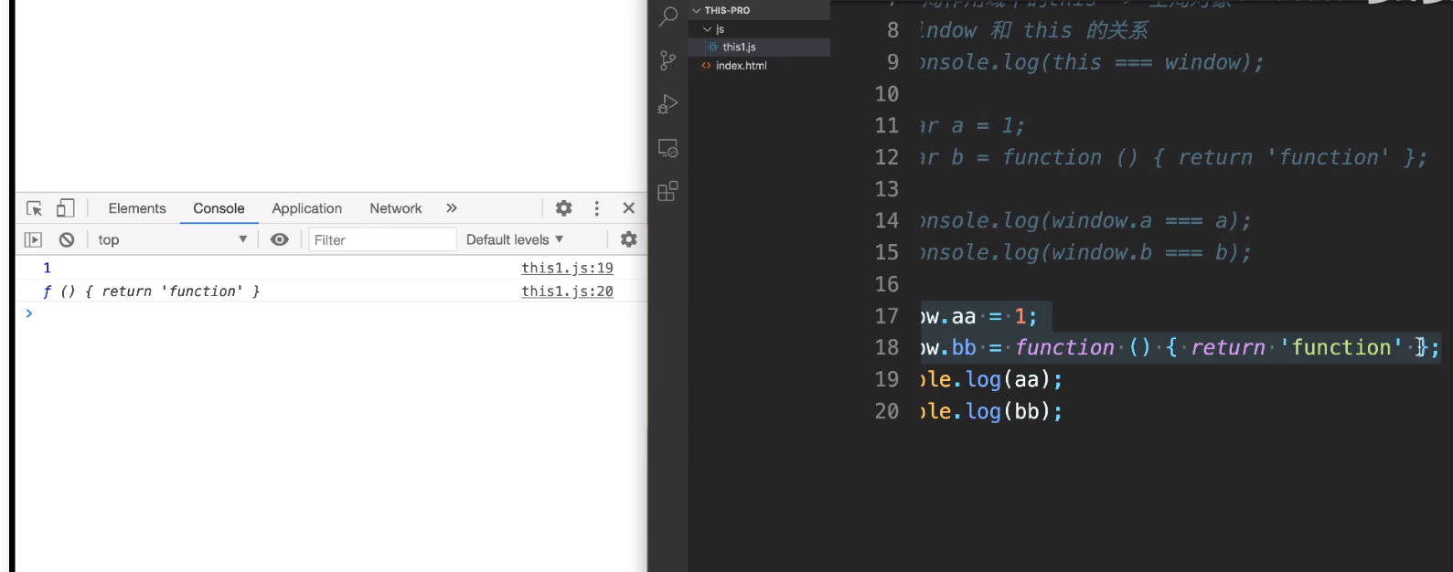
Task: Switch to the Application tab
Action: point(306,208)
